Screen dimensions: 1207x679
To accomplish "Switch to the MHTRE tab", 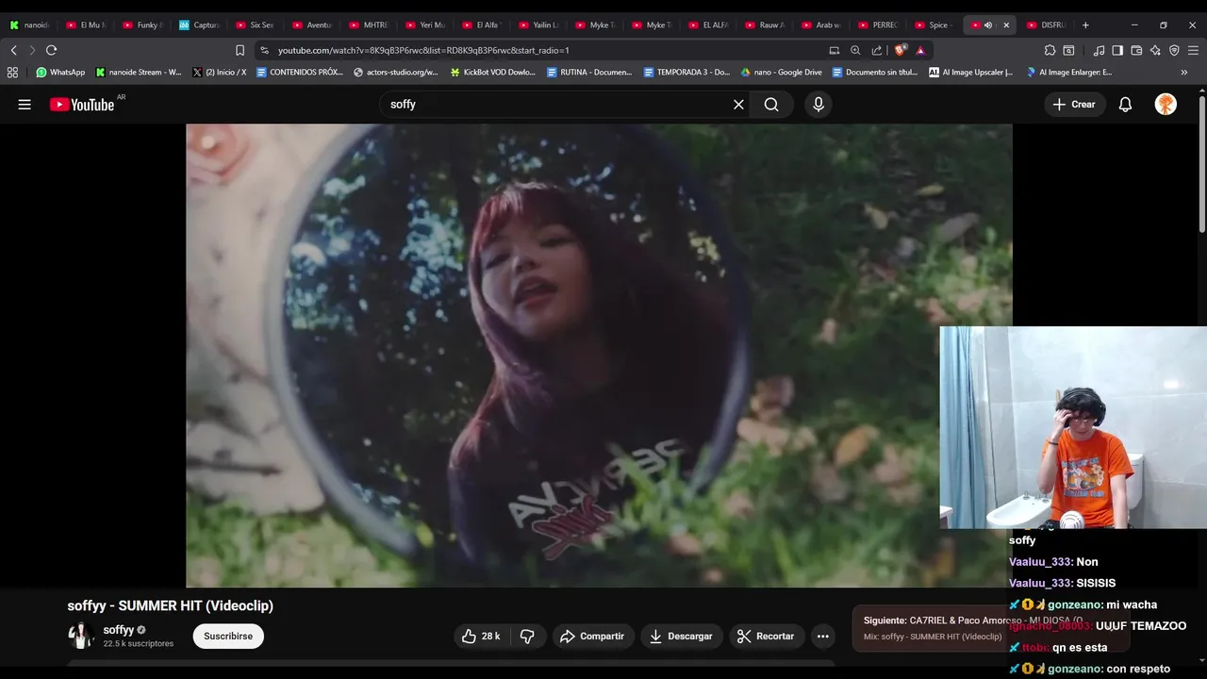I will click(368, 25).
